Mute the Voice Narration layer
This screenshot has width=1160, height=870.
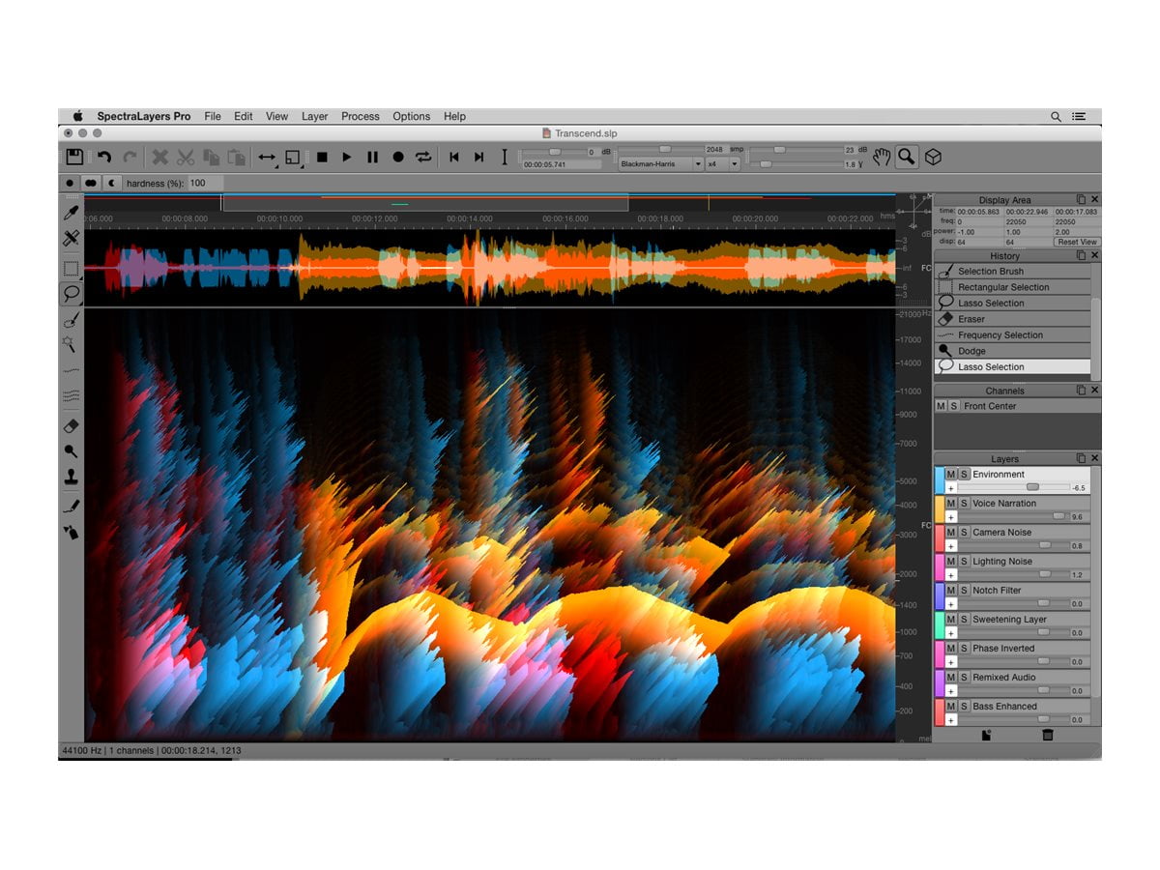(951, 504)
